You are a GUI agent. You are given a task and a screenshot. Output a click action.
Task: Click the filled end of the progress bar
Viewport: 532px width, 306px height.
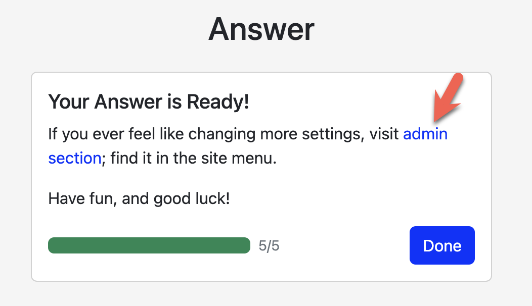tap(243, 245)
